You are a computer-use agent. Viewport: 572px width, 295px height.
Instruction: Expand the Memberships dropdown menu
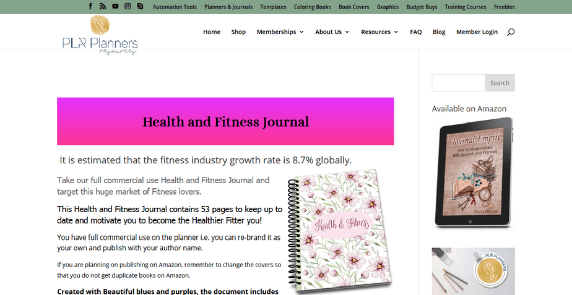tap(280, 32)
